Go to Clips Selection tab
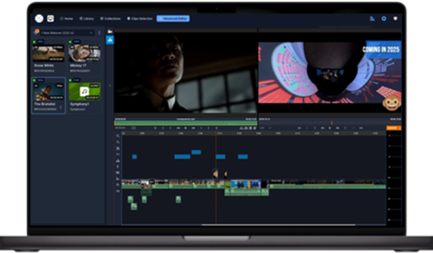 (140, 18)
